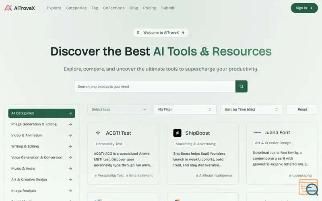Open the ShipBoost card title
The width and height of the screenshot is (322, 201).
[198, 133]
